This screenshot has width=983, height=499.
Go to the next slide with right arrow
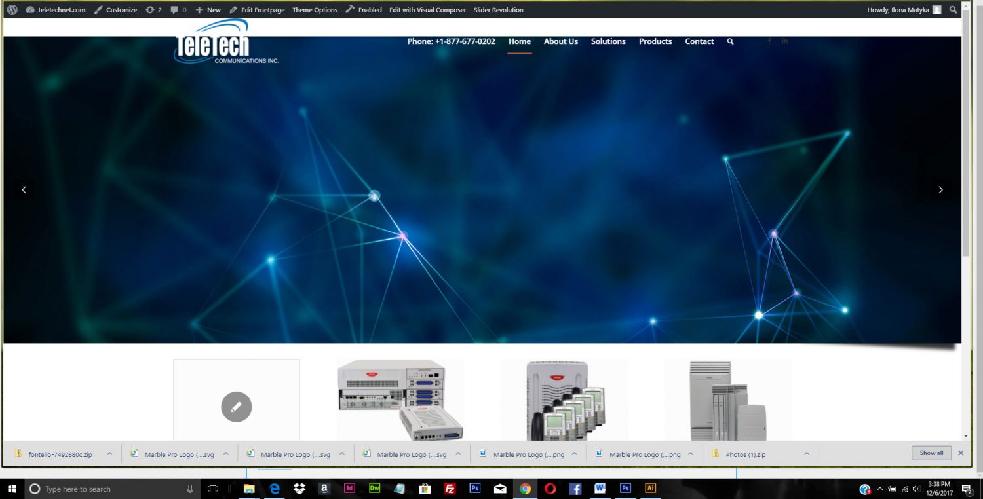coord(940,190)
